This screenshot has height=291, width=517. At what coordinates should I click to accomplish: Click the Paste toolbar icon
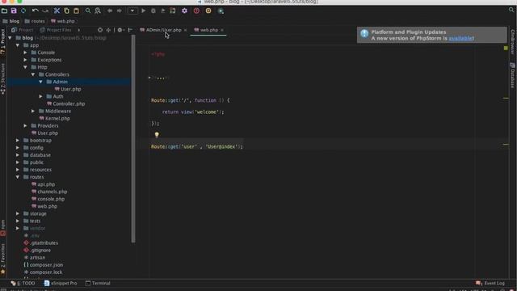point(76,11)
